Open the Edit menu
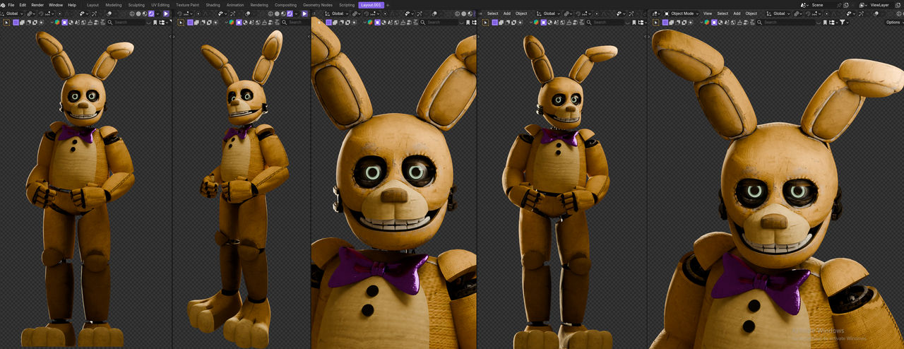 (x=23, y=5)
